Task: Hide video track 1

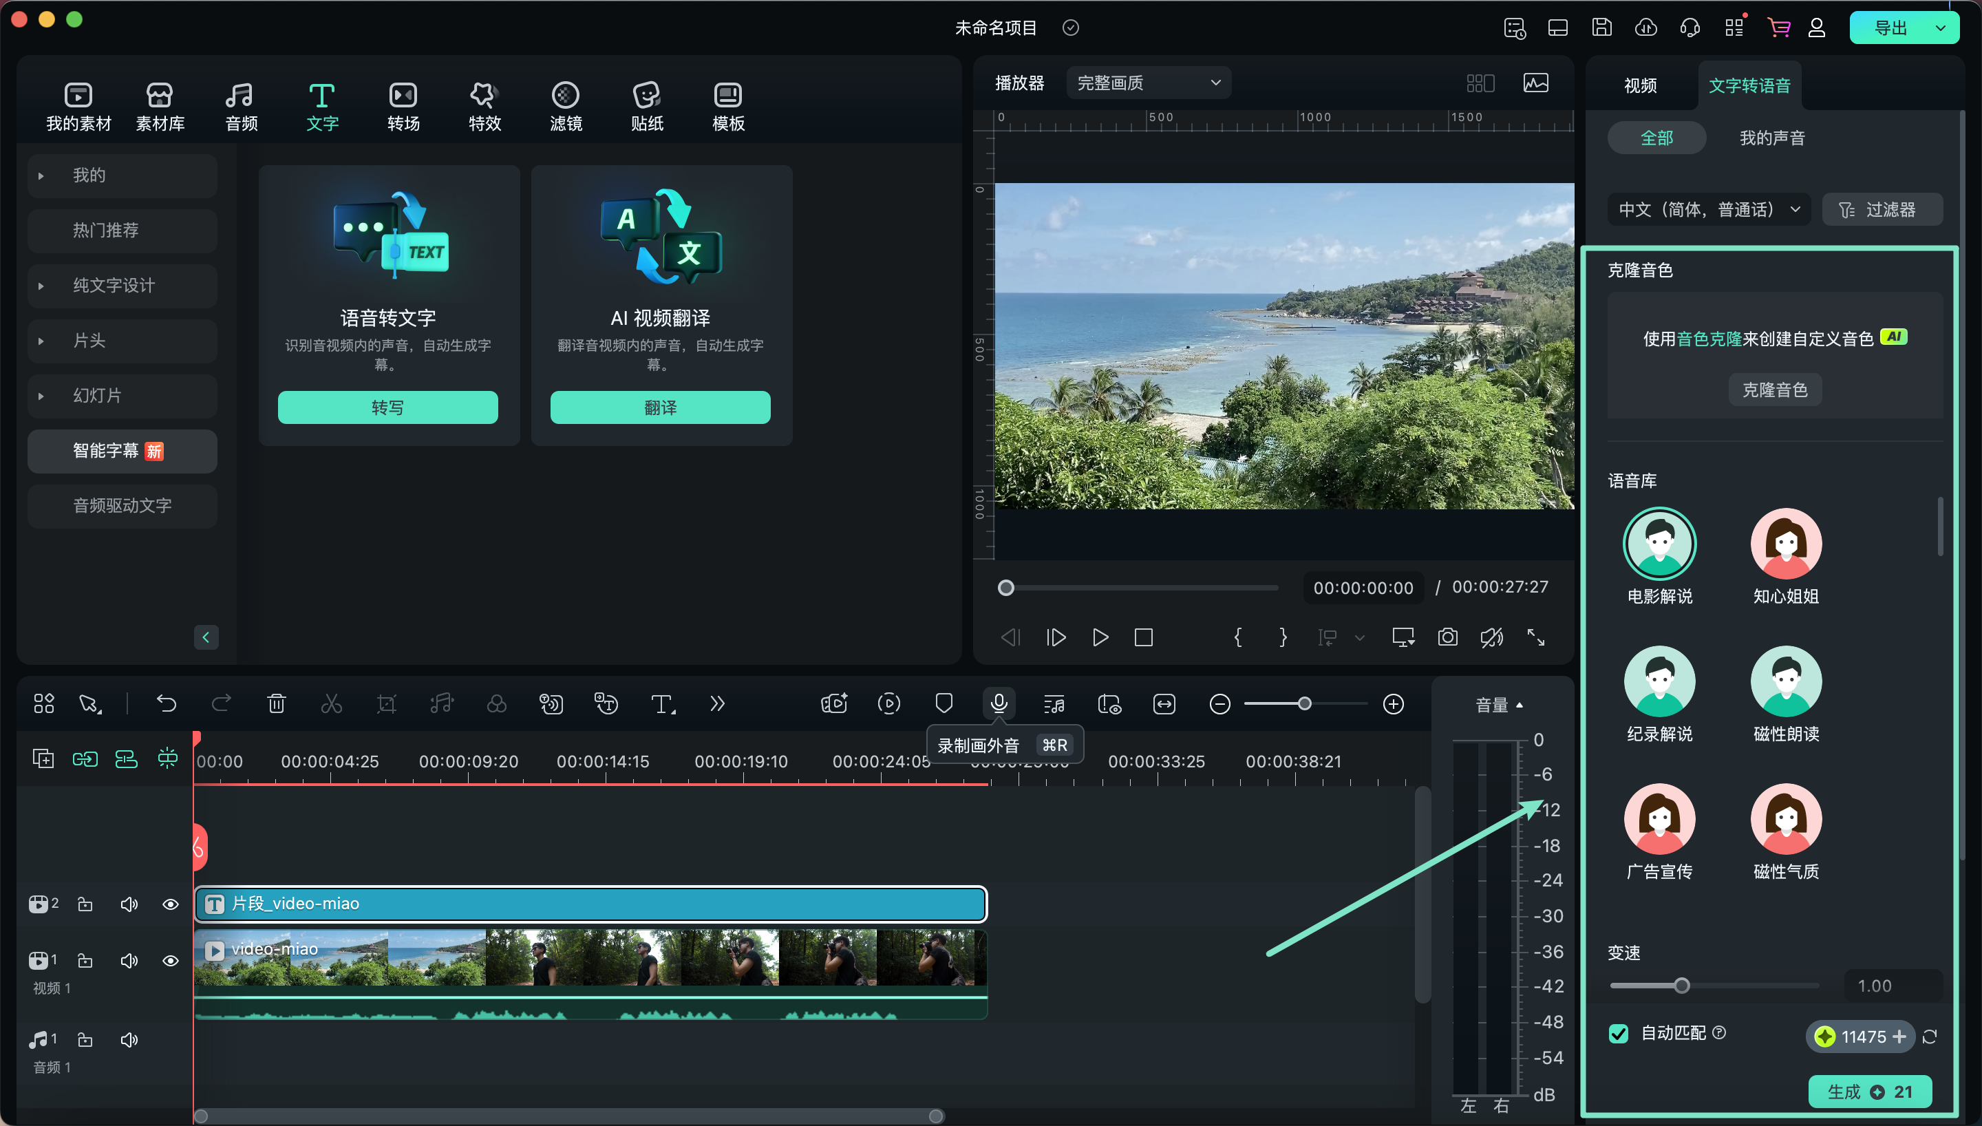Action: 171,961
